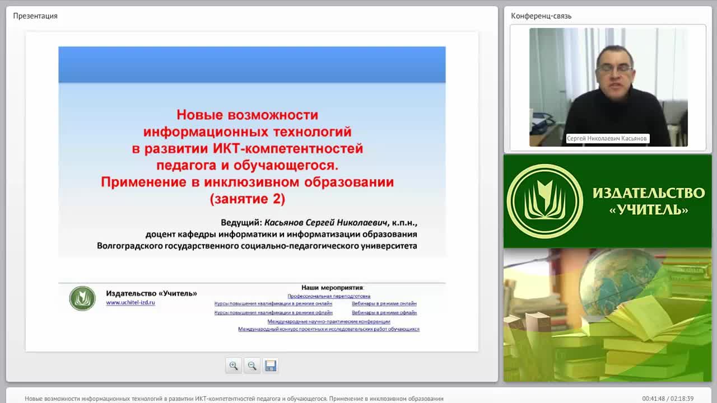Click the Издательство «Учитель» logo on the slide footer
717x403 pixels.
pos(82,298)
